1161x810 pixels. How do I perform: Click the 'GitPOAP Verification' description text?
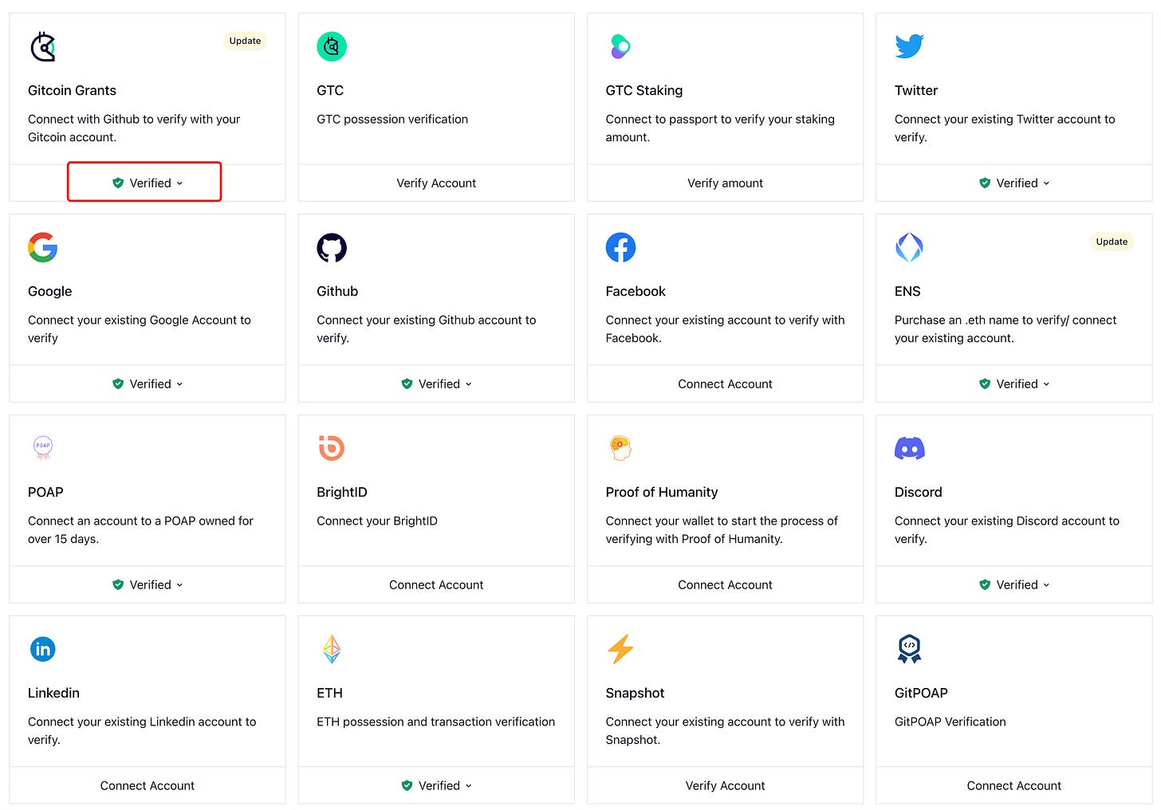tap(950, 722)
